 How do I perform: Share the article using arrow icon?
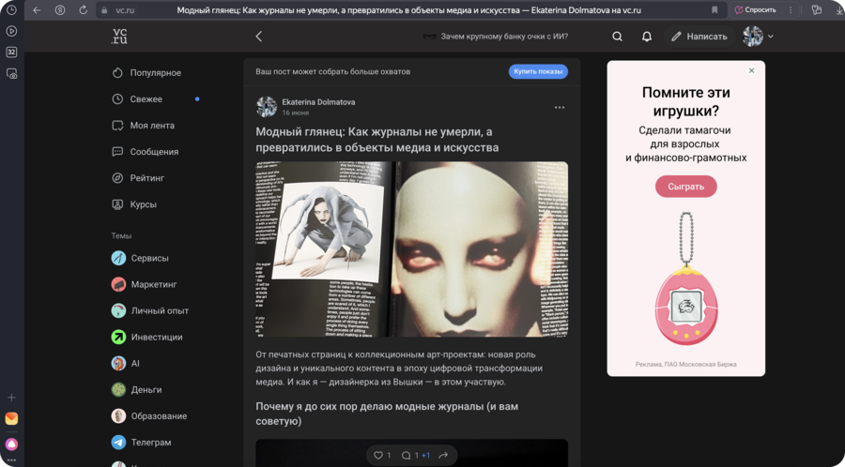click(x=443, y=456)
